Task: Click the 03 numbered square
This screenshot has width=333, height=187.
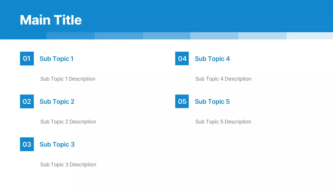Action: (27, 144)
